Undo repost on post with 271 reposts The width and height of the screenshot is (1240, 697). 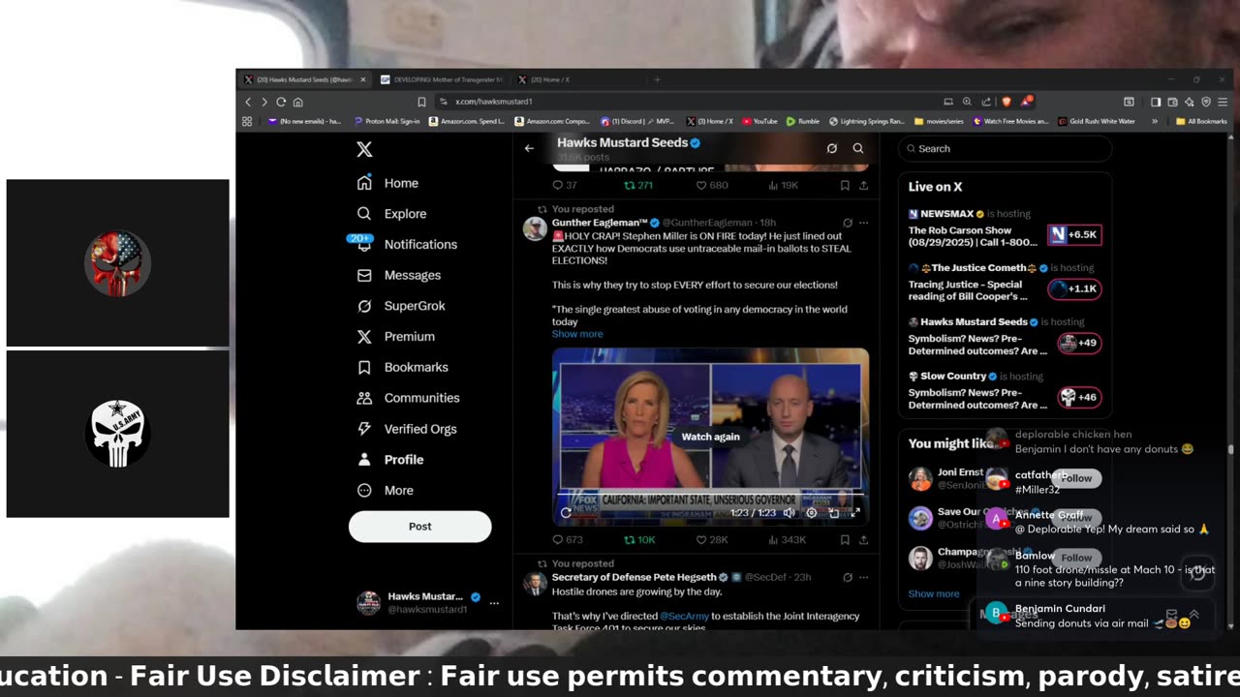pyautogui.click(x=638, y=186)
